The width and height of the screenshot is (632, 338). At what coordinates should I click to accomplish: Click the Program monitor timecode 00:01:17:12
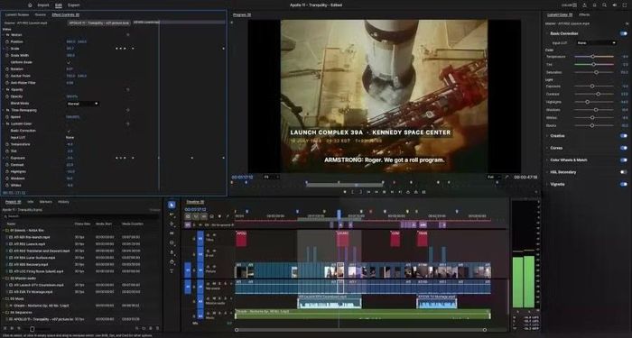pos(242,177)
